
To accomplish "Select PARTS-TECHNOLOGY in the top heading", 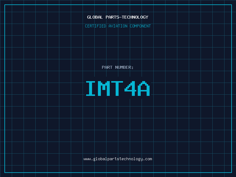I will [127, 17].
